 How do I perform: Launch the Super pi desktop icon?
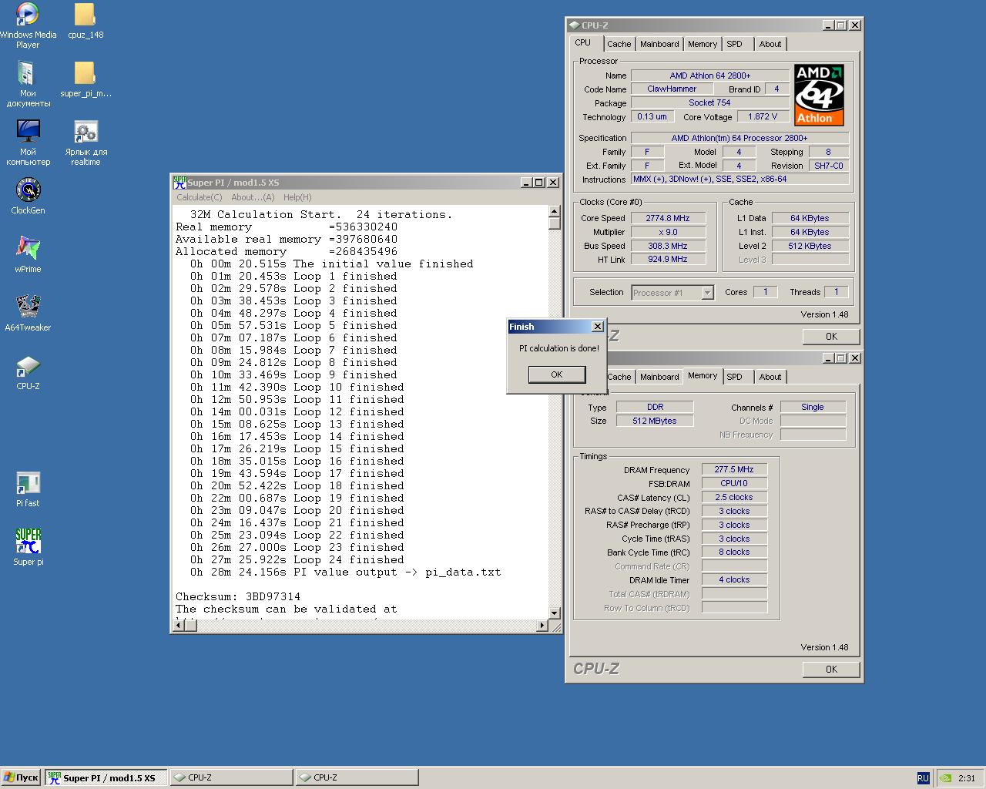point(28,548)
